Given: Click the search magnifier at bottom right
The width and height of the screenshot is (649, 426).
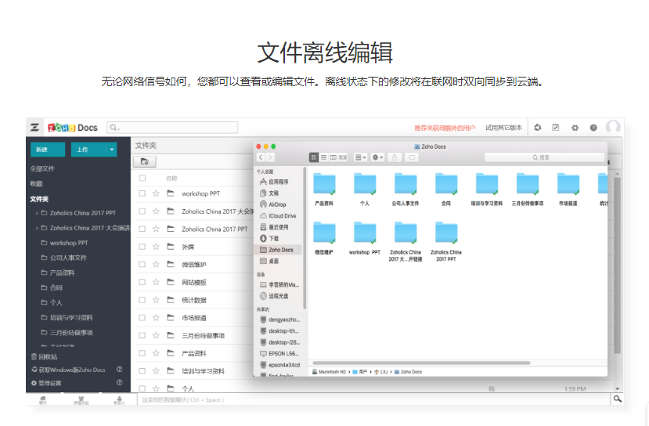Looking at the screenshot, I should click(617, 399).
